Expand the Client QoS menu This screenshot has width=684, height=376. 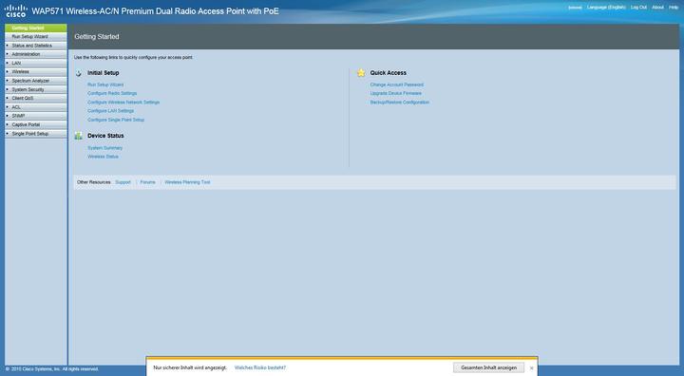click(36, 99)
